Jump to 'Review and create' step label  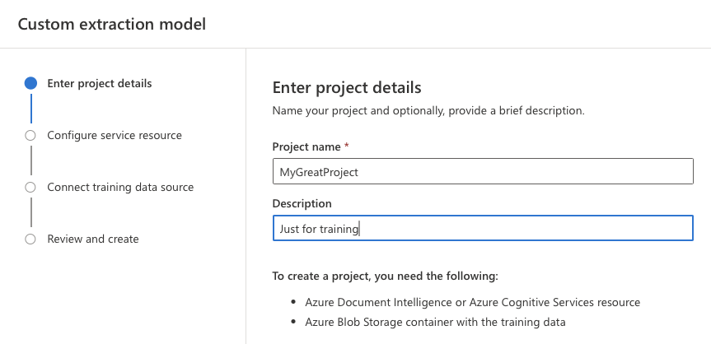[x=93, y=239]
